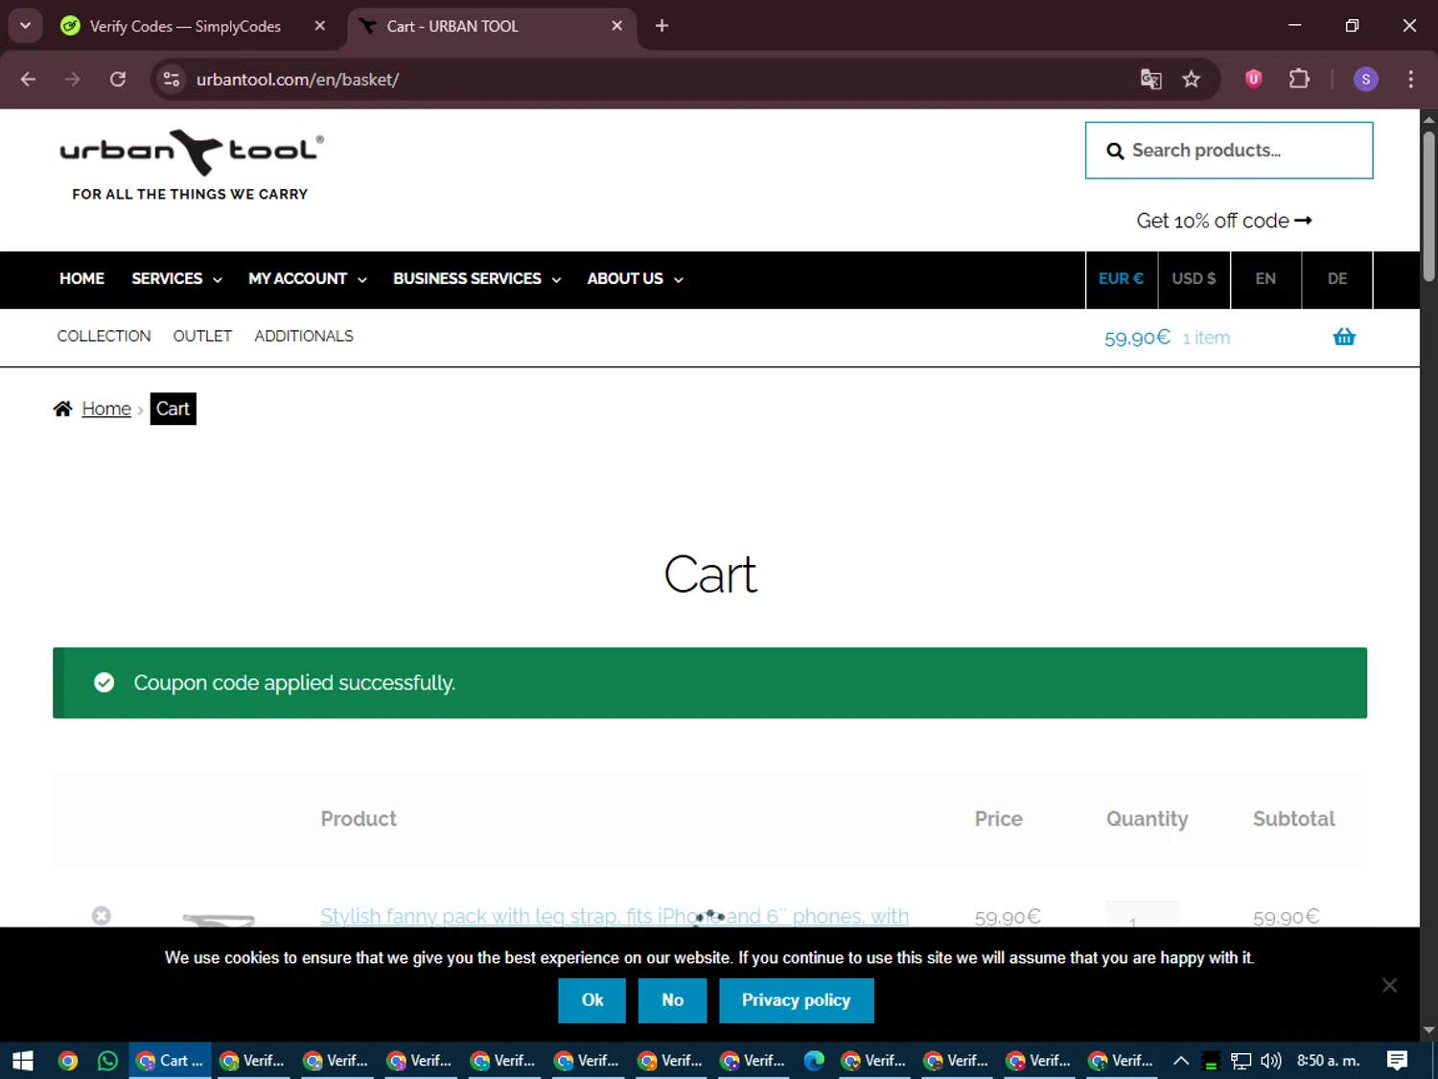Click the translate page icon

(x=1150, y=80)
